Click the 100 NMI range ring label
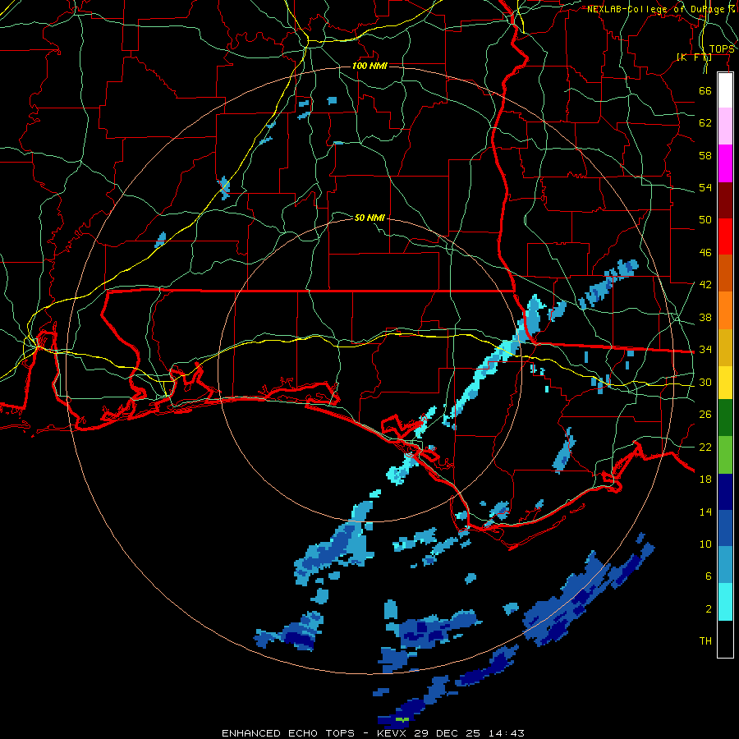Viewport: 739px width, 739px height. click(369, 66)
